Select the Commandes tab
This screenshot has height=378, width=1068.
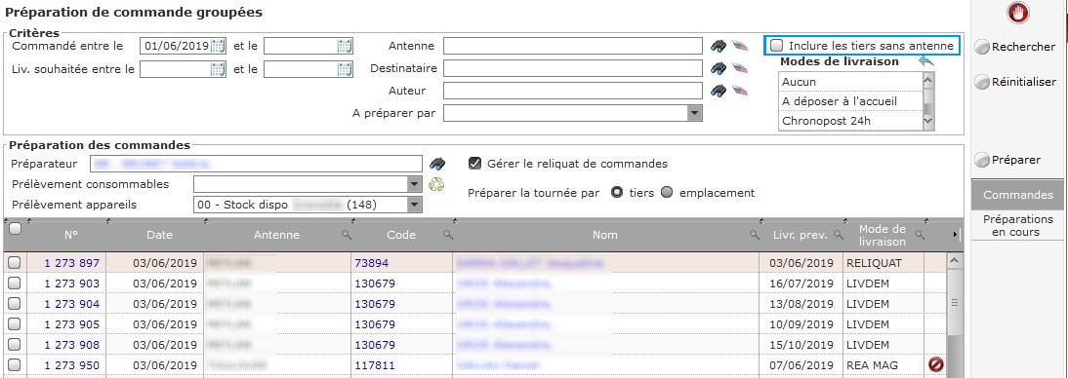tap(1017, 195)
